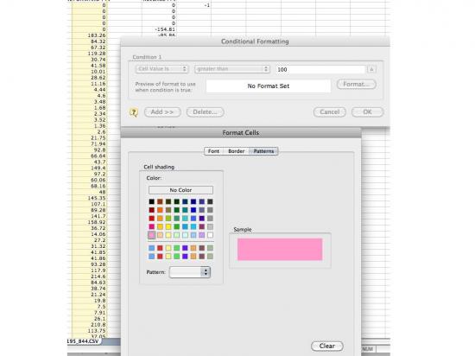Viewport: 475px width, 356px height.
Task: Select the 195_844.CSV sheet tab
Action: pos(84,341)
